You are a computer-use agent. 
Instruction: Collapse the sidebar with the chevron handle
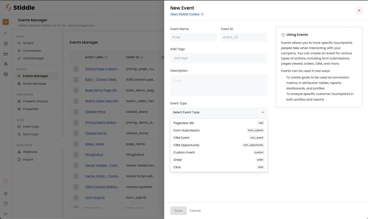point(64,144)
